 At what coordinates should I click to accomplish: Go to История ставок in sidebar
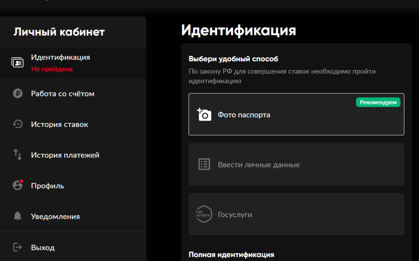tap(59, 125)
